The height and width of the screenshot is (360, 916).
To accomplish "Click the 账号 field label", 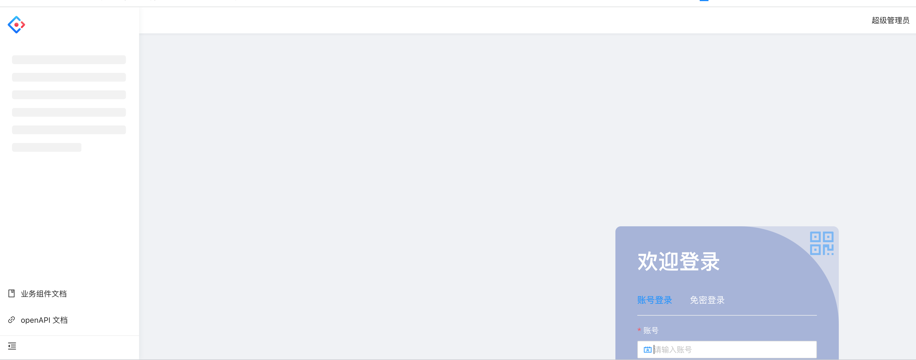I will tap(651, 330).
